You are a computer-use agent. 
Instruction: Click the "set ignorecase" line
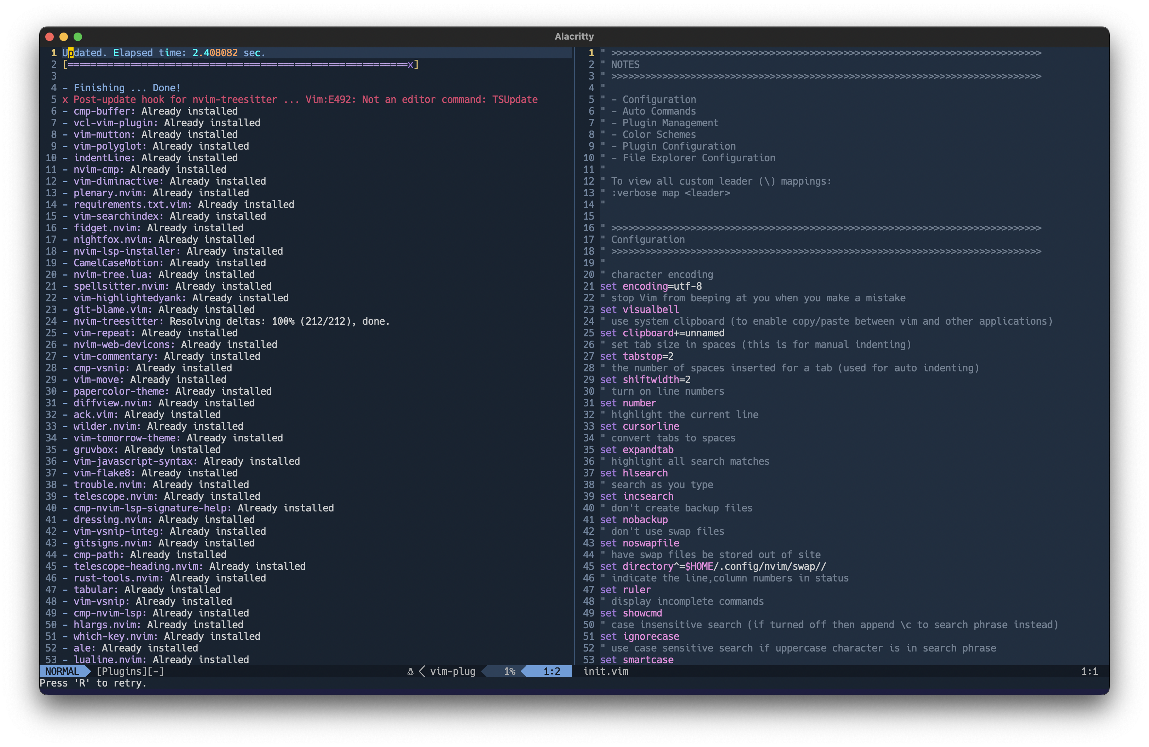(639, 637)
